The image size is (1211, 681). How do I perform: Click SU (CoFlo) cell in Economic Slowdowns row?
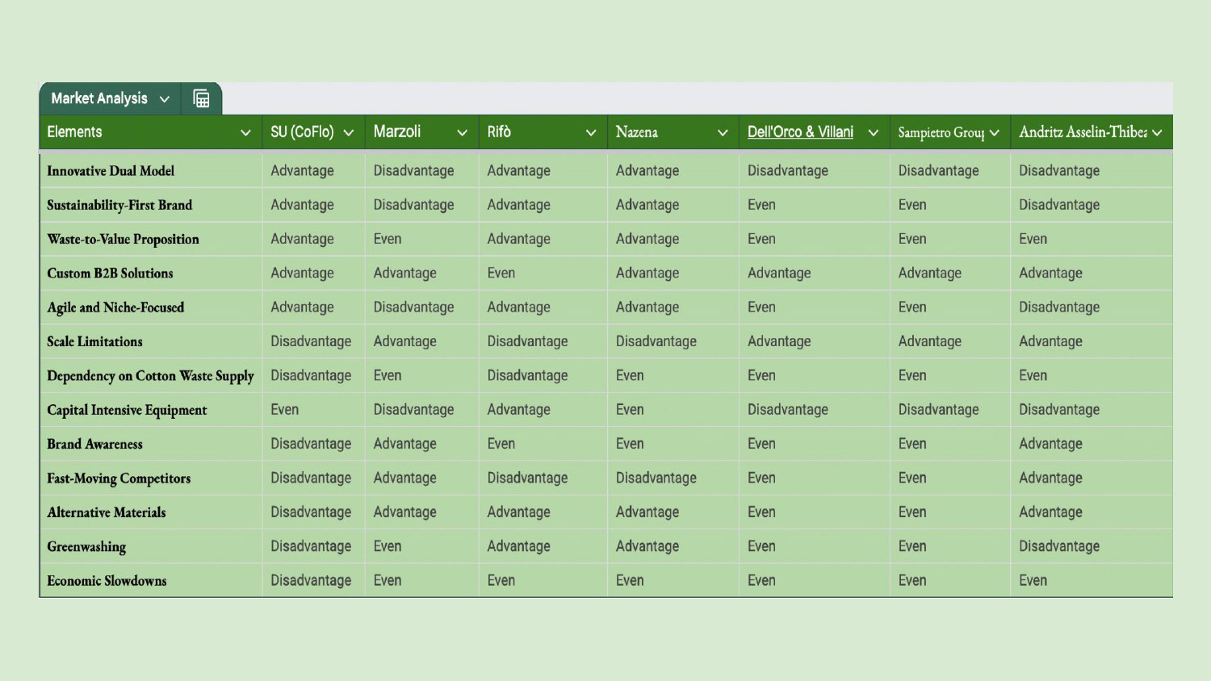(x=313, y=581)
